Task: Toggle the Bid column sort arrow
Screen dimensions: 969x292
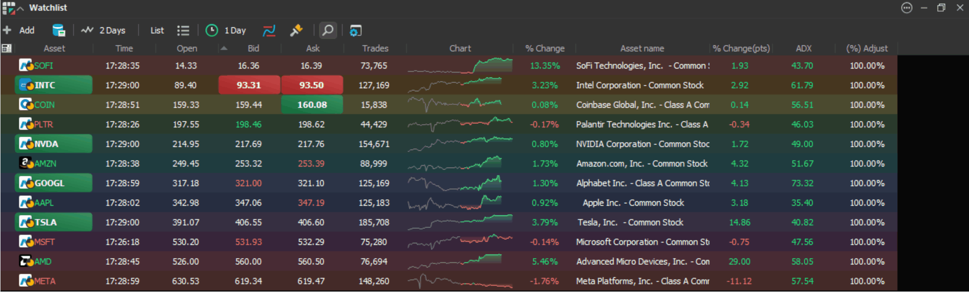Action: 224,49
